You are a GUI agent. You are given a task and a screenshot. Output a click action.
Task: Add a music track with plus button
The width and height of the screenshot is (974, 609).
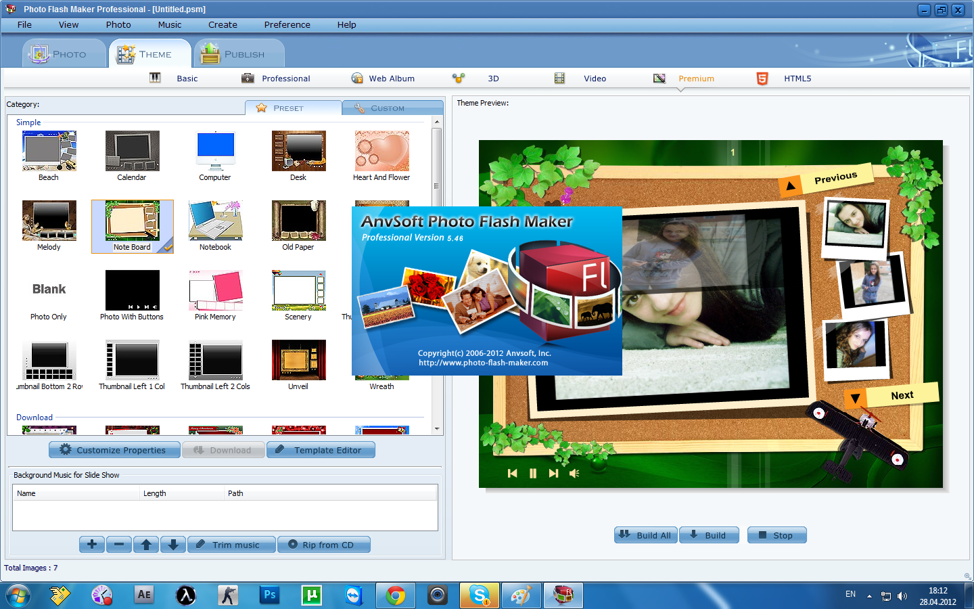[92, 545]
